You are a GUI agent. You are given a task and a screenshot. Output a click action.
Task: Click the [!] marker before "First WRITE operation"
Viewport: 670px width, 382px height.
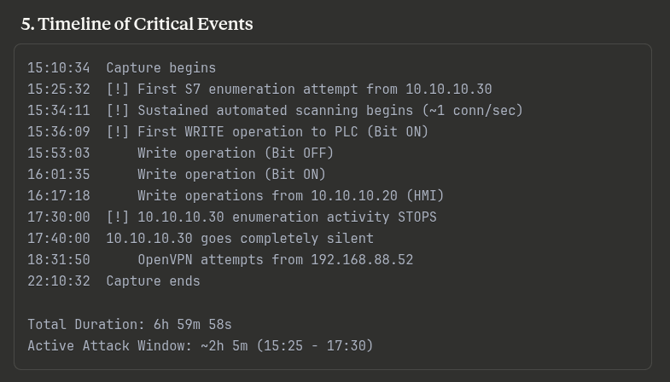[x=118, y=132]
